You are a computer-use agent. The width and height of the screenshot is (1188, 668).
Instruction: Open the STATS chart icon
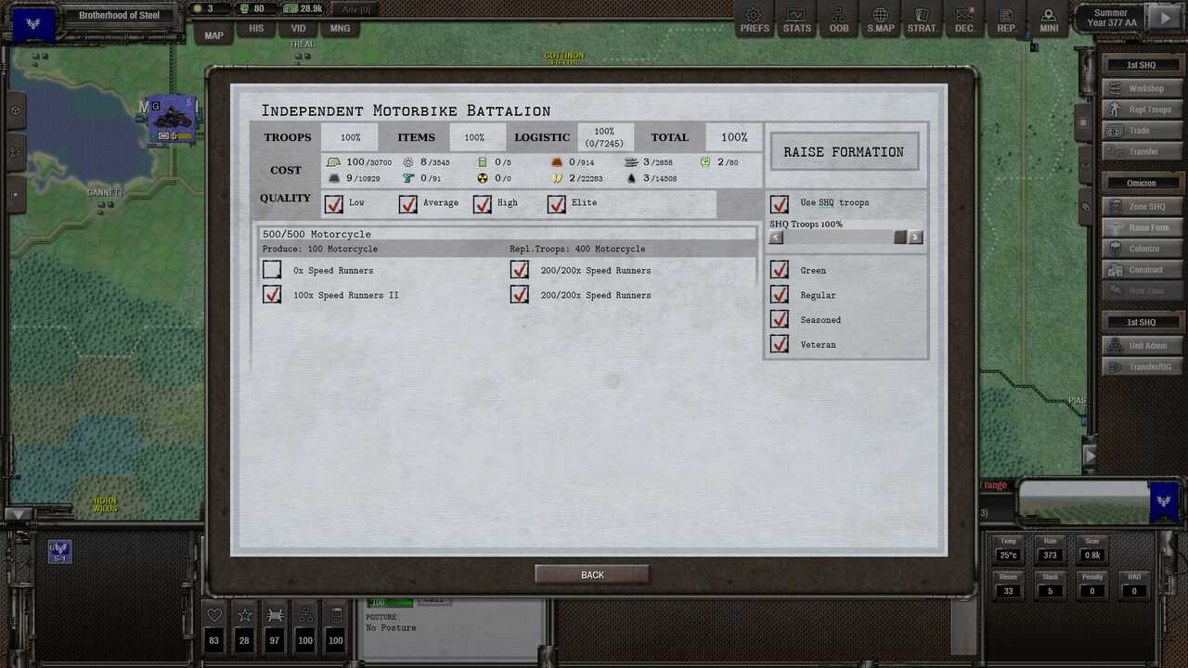point(796,19)
